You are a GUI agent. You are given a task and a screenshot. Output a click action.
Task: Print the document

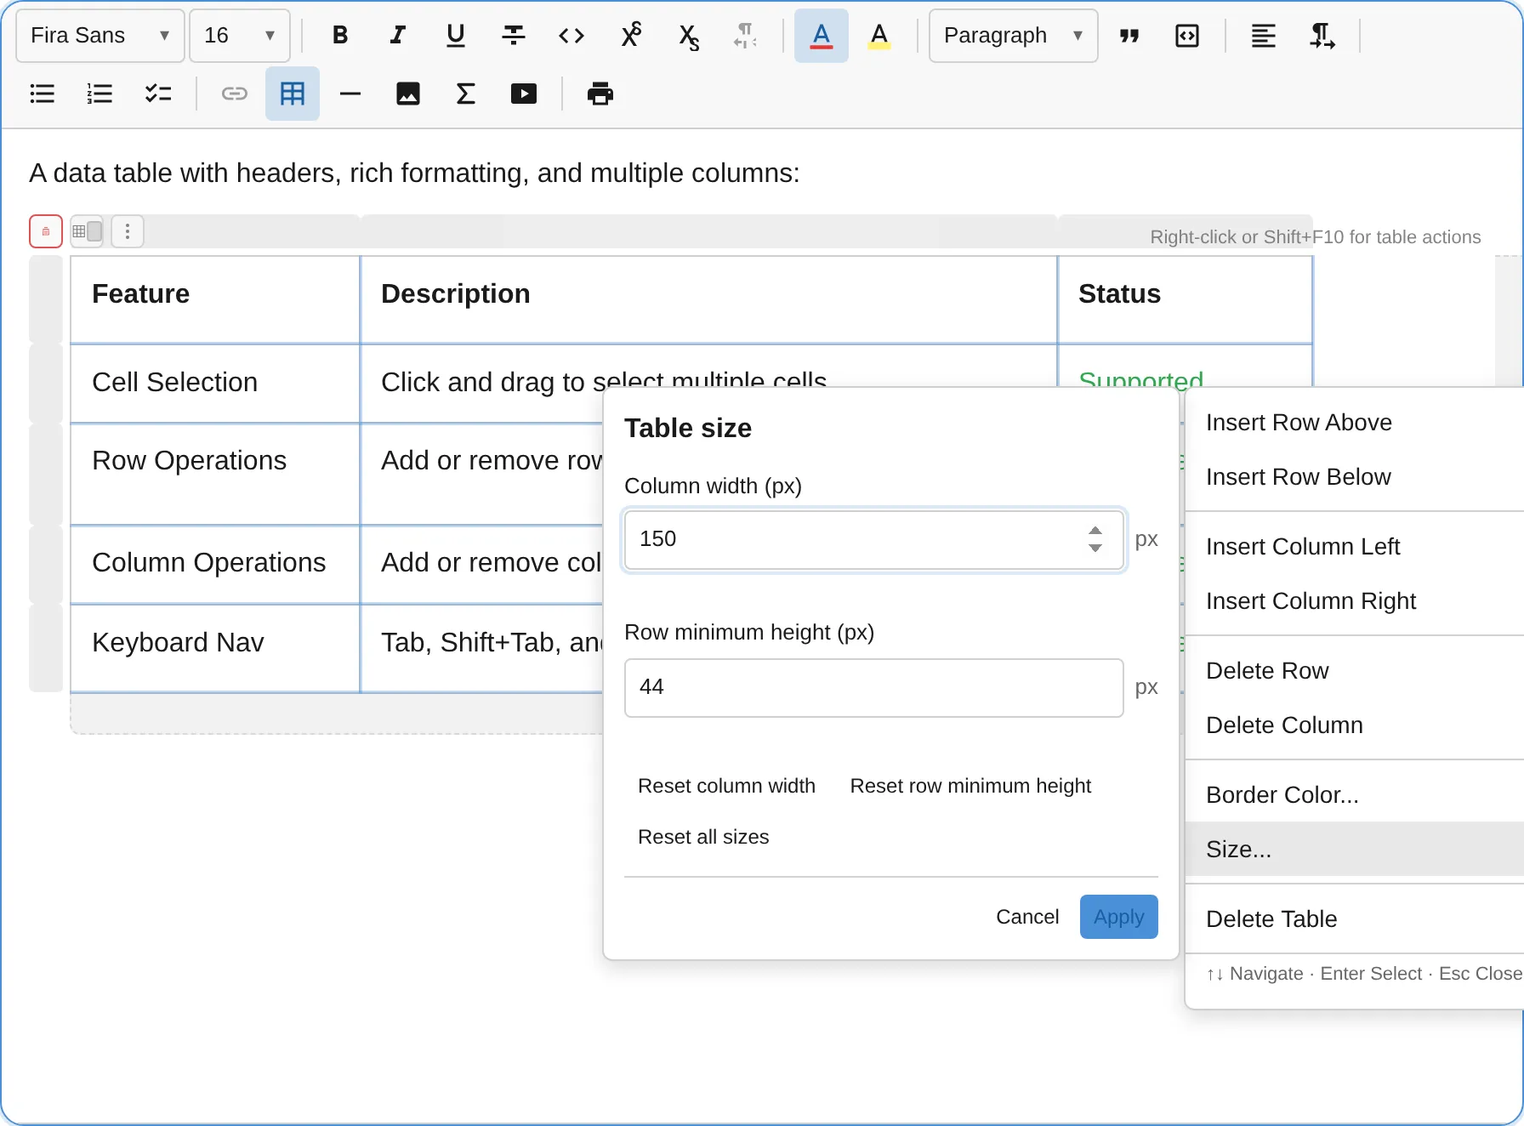click(x=600, y=94)
